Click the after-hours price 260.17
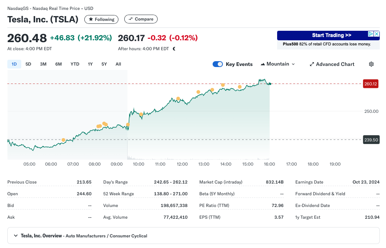386x248 pixels. point(131,38)
